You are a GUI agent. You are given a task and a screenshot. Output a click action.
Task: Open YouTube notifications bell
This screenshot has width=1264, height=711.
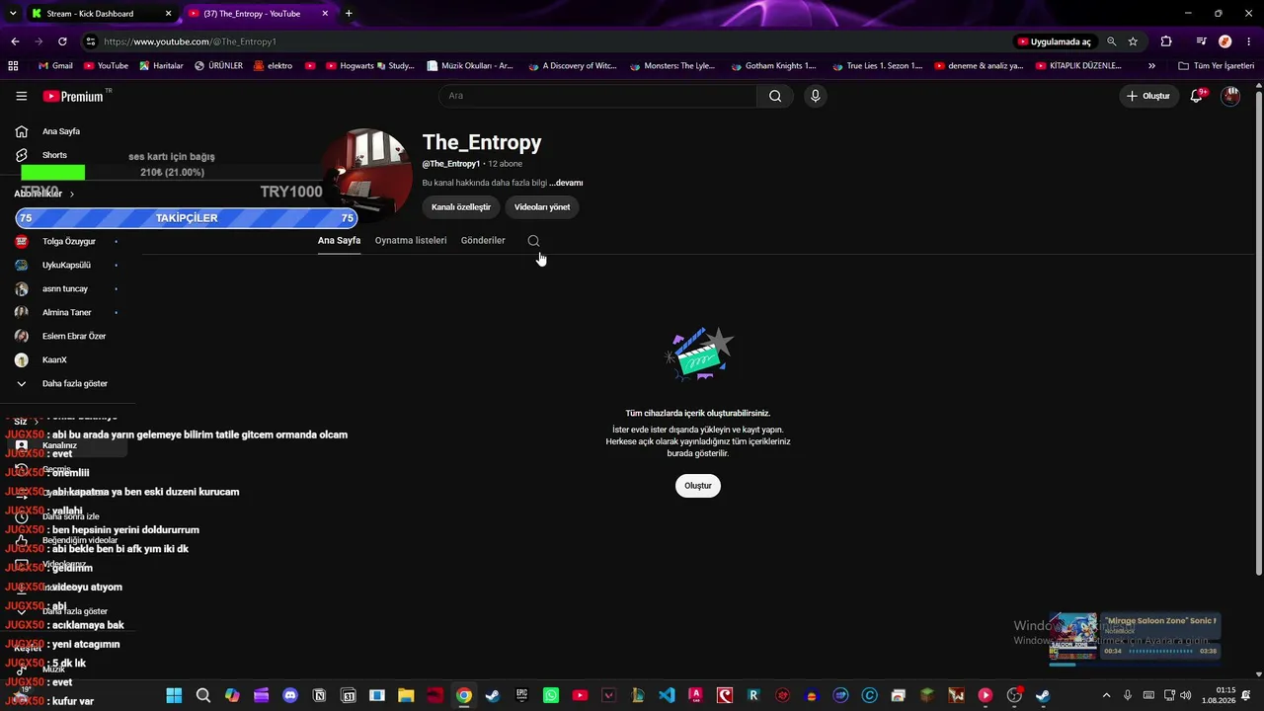coord(1197,96)
